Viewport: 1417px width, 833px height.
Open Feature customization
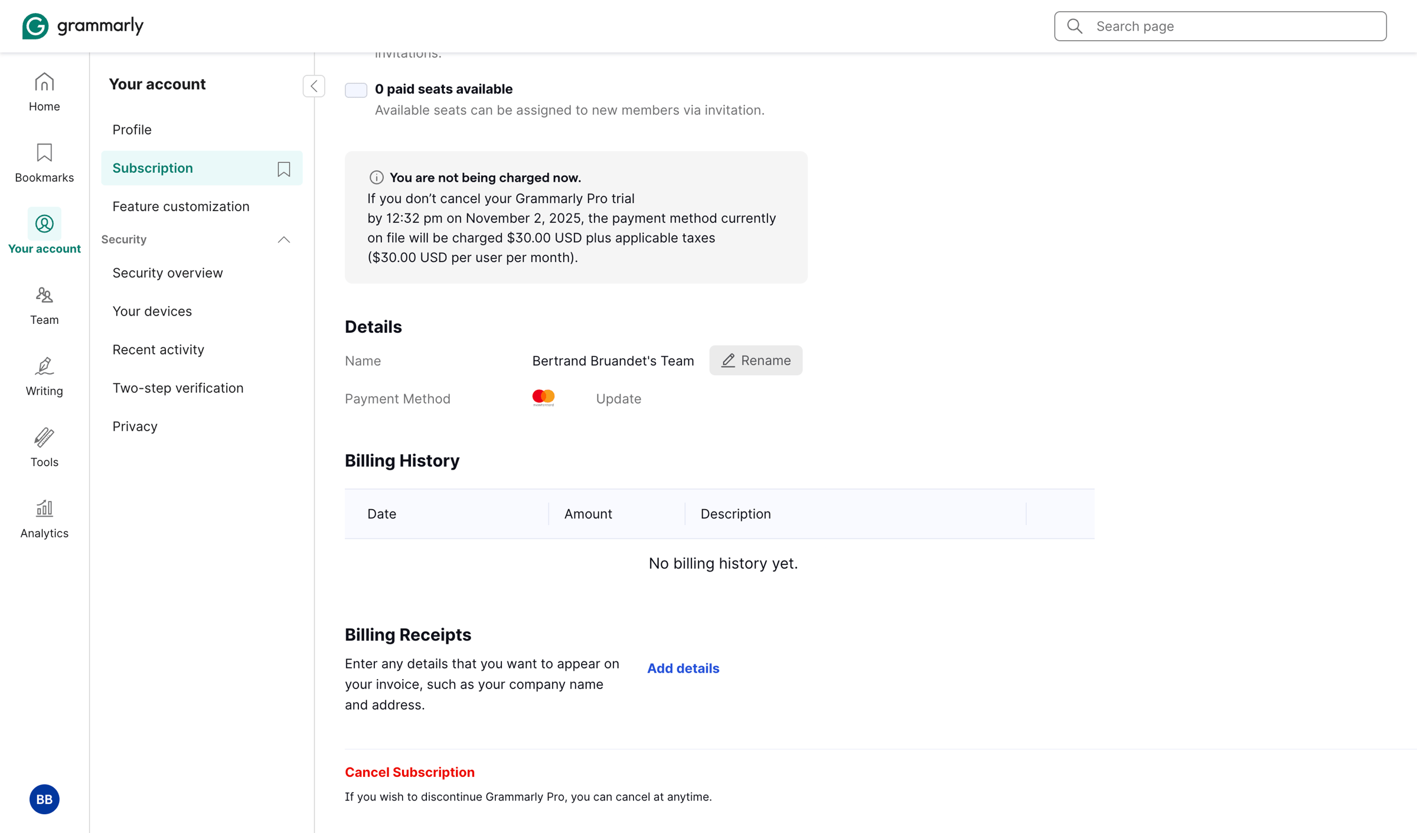point(181,206)
